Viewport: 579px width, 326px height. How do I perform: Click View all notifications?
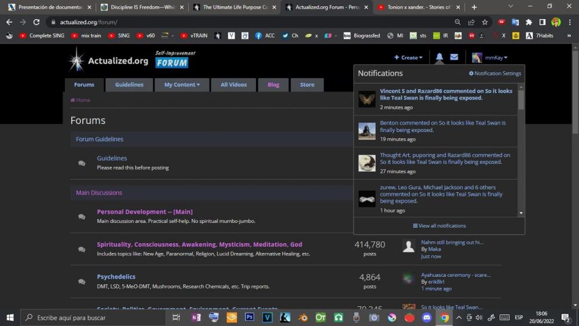point(439,226)
